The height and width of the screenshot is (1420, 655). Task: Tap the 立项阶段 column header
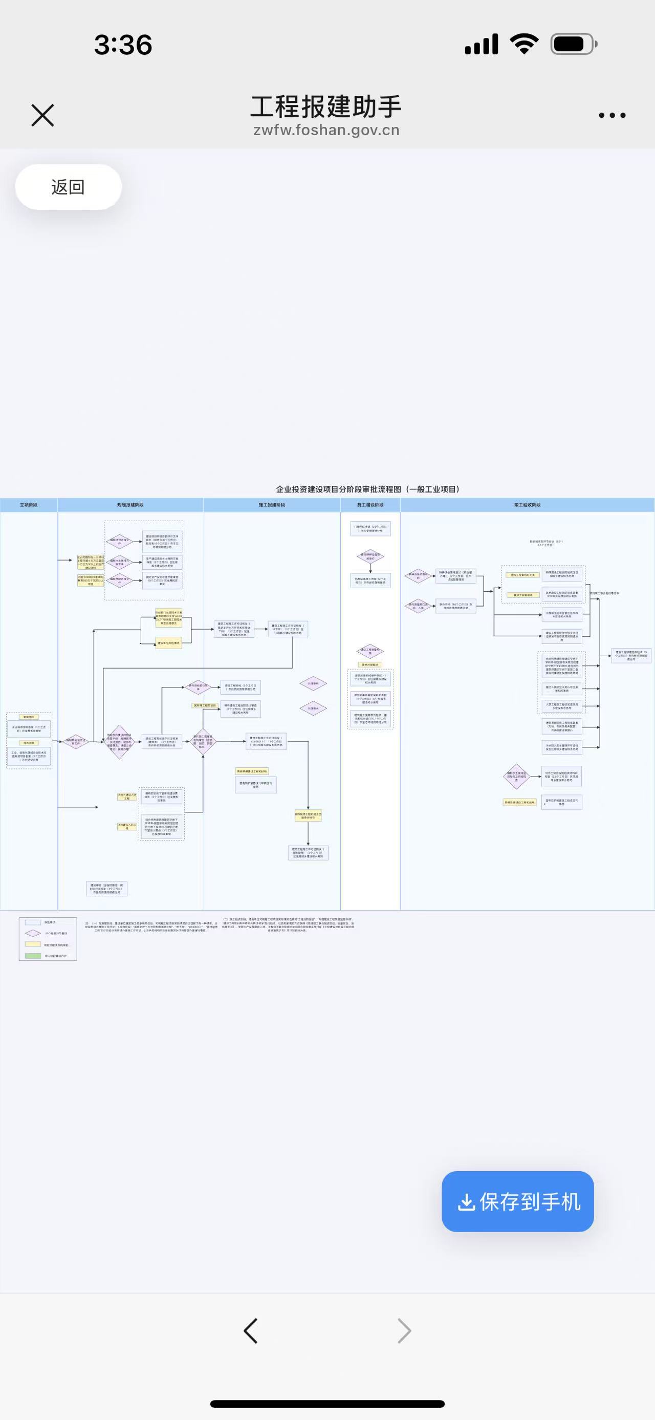pyautogui.click(x=29, y=504)
